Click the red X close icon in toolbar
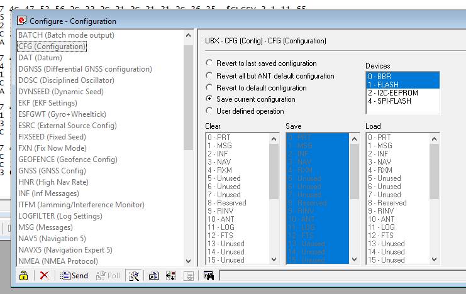Image resolution: width=466 pixels, height=294 pixels. click(x=44, y=275)
